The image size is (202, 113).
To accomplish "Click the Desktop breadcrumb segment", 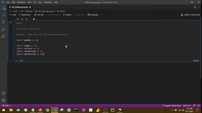I will (29, 11).
